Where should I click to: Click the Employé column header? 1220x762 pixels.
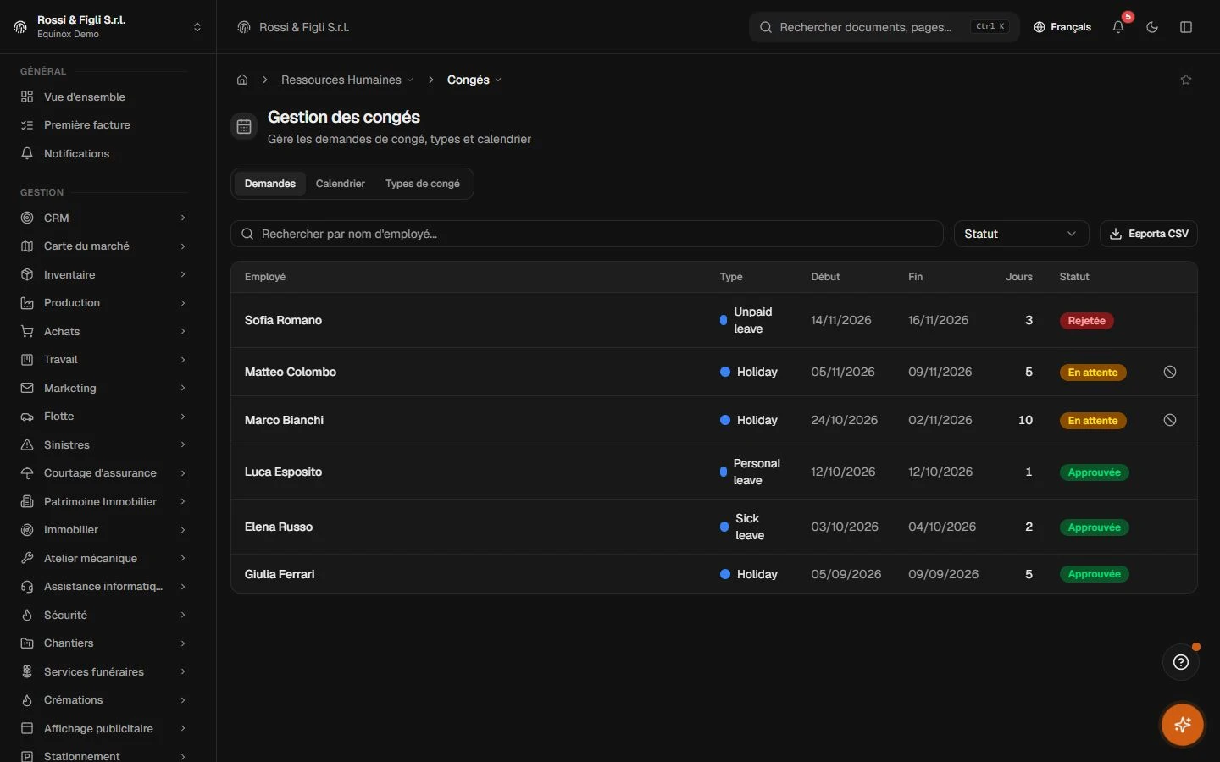coord(265,277)
